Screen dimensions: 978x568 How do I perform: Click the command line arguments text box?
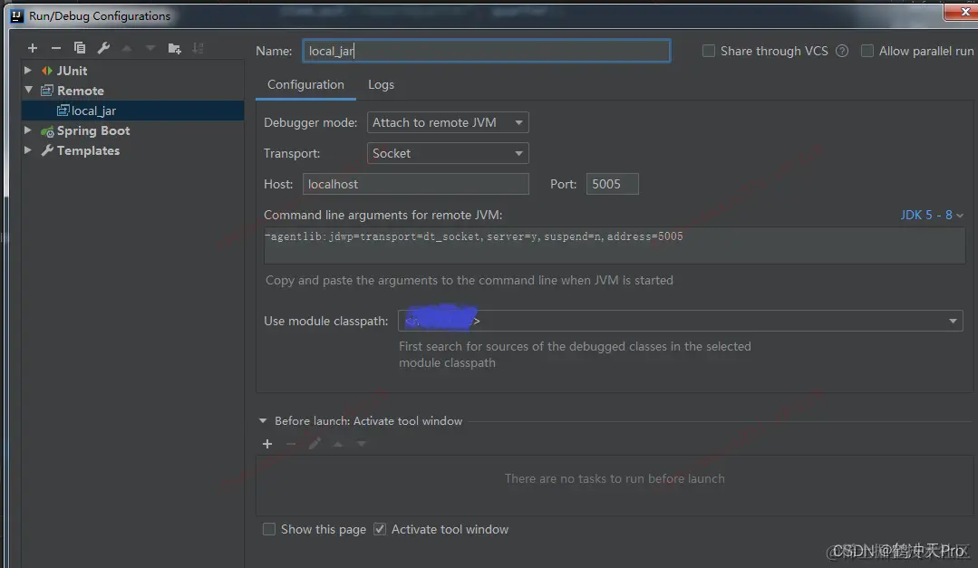pos(615,245)
